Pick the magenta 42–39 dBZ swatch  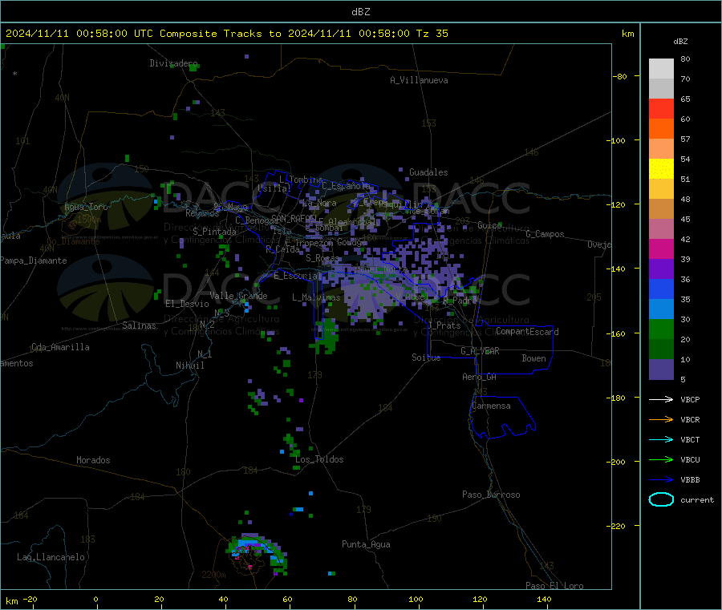[661, 248]
